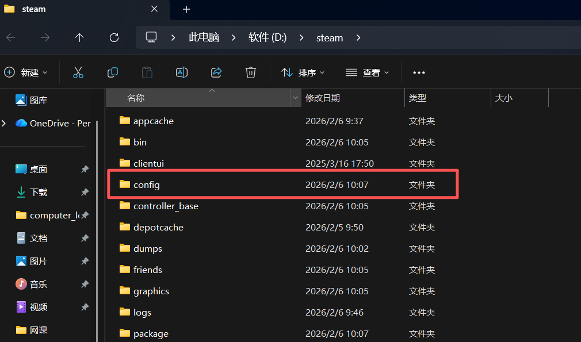Open the 名称 column filter dropdown arrow
This screenshot has width=581, height=342.
(x=295, y=98)
